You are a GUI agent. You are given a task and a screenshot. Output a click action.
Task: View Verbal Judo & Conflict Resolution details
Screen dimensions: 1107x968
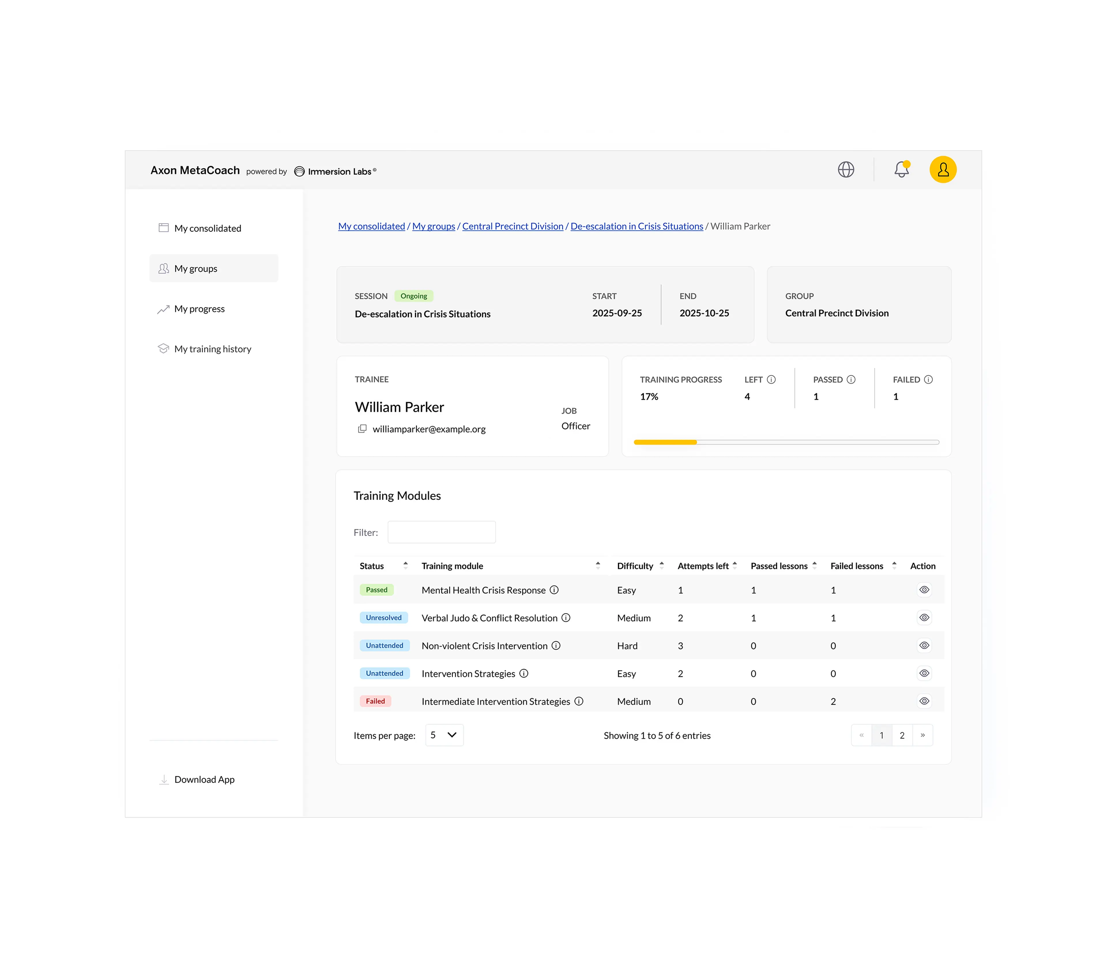coord(924,617)
